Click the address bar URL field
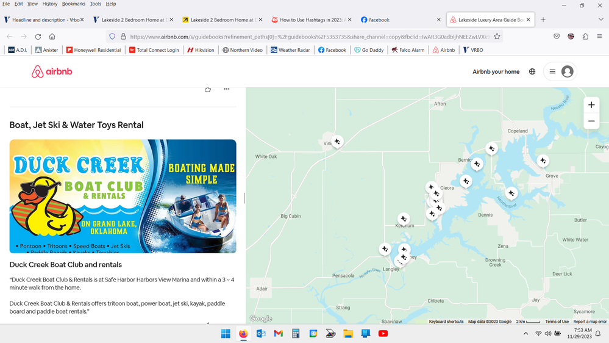Image resolution: width=609 pixels, height=343 pixels. [305, 37]
